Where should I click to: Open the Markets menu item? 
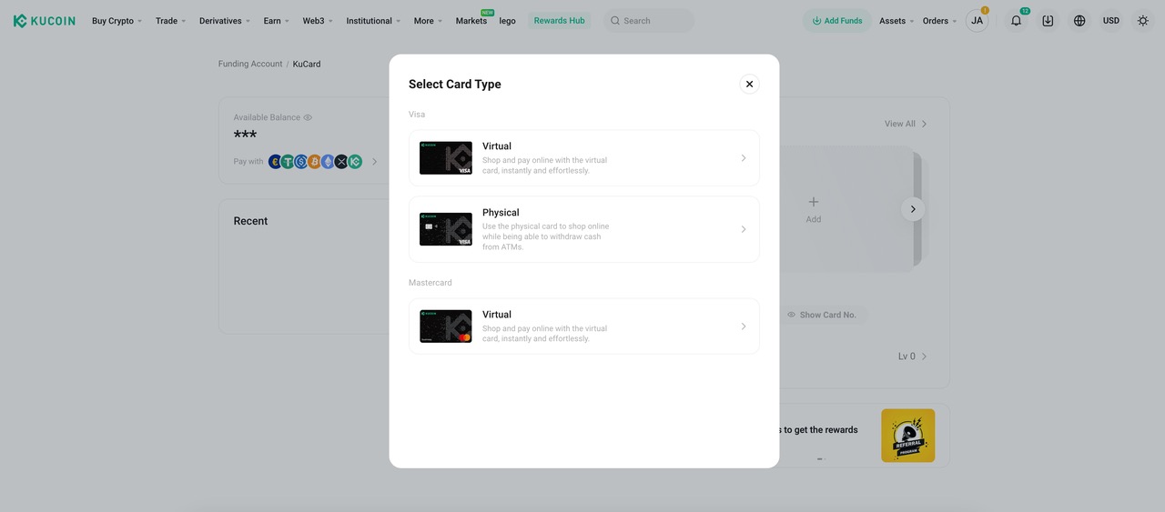click(471, 21)
